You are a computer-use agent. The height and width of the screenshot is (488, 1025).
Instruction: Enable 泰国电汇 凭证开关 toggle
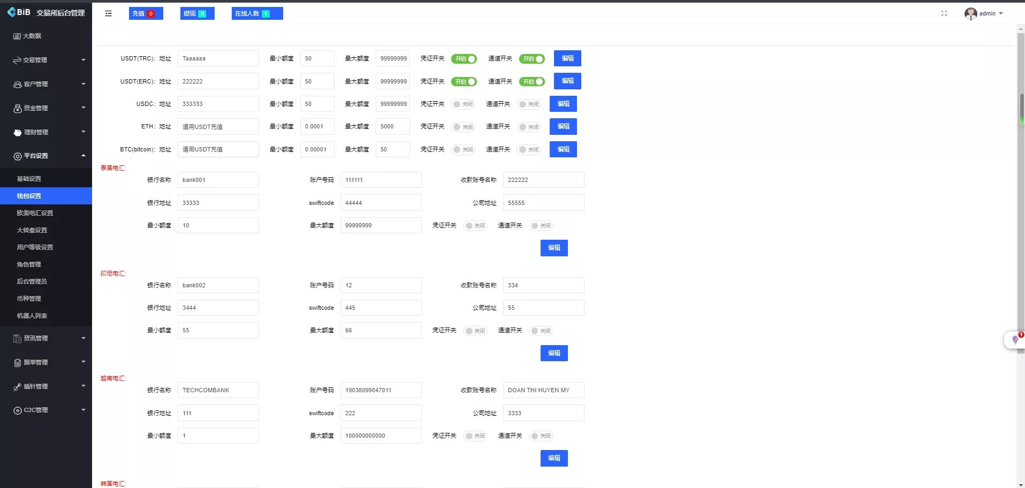tap(475, 226)
